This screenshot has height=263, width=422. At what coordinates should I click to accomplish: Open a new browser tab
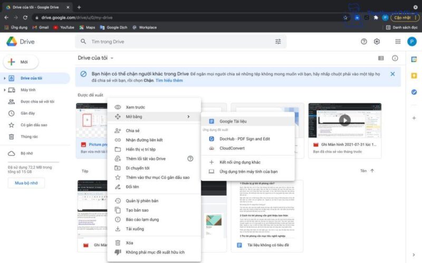point(79,7)
